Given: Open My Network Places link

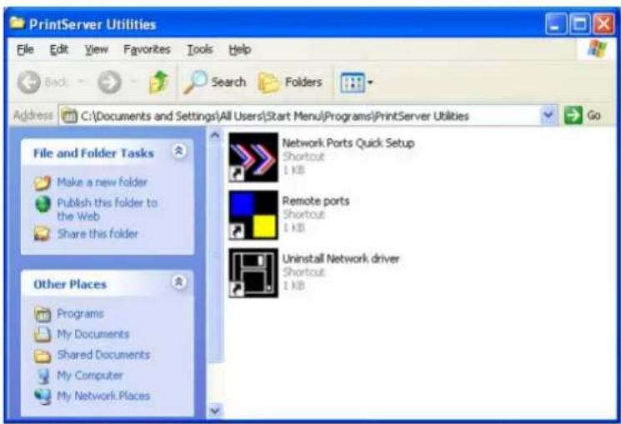Looking at the screenshot, I should point(103,396).
